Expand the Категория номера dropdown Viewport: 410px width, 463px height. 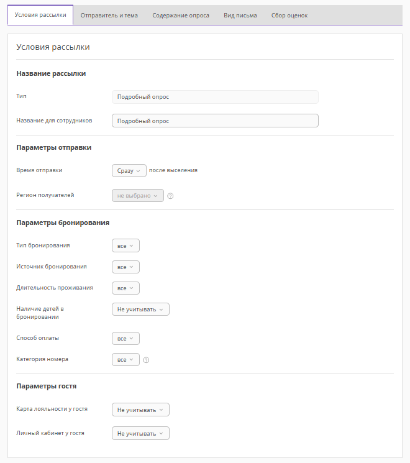tap(125, 360)
